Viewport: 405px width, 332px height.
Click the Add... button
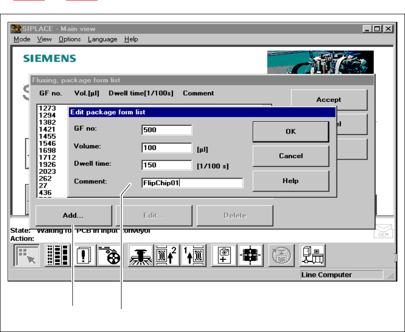pyautogui.click(x=73, y=215)
